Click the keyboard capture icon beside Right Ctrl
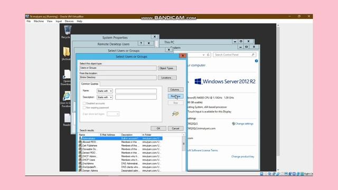The image size is (338, 190). click(x=302, y=174)
